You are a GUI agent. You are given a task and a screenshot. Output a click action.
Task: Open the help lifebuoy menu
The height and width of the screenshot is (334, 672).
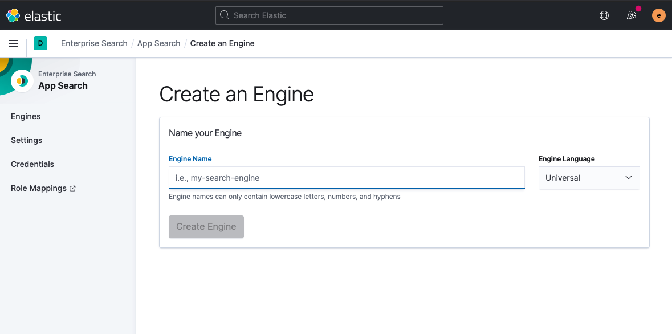click(604, 15)
